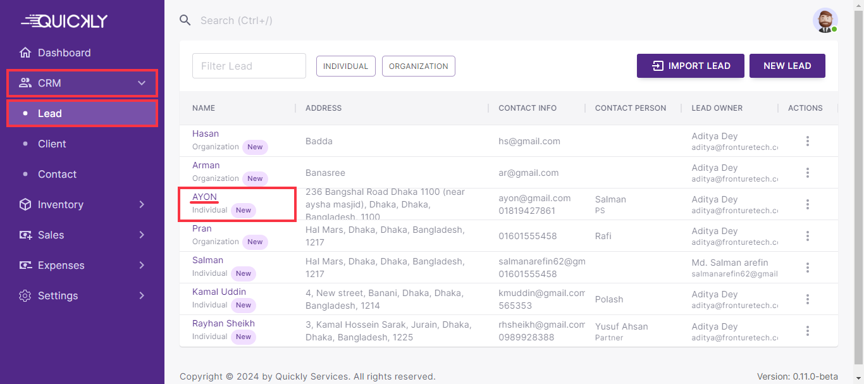
Task: Click the Settings gear icon
Action: tap(25, 295)
